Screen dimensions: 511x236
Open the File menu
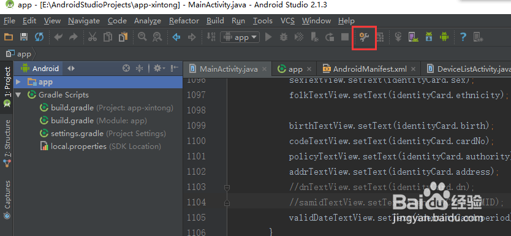click(9, 21)
